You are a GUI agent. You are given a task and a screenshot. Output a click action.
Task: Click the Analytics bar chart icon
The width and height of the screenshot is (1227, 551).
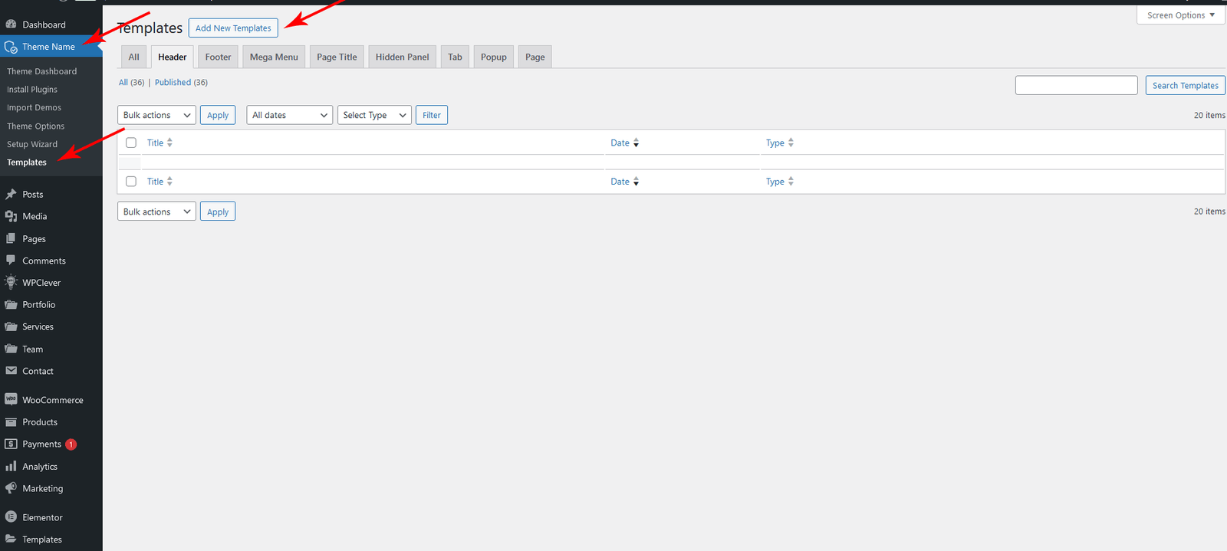pyautogui.click(x=11, y=466)
